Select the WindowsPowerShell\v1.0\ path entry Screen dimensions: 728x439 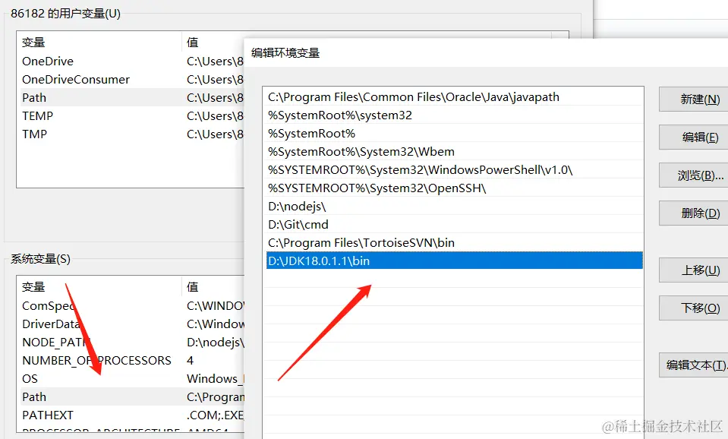click(454, 170)
